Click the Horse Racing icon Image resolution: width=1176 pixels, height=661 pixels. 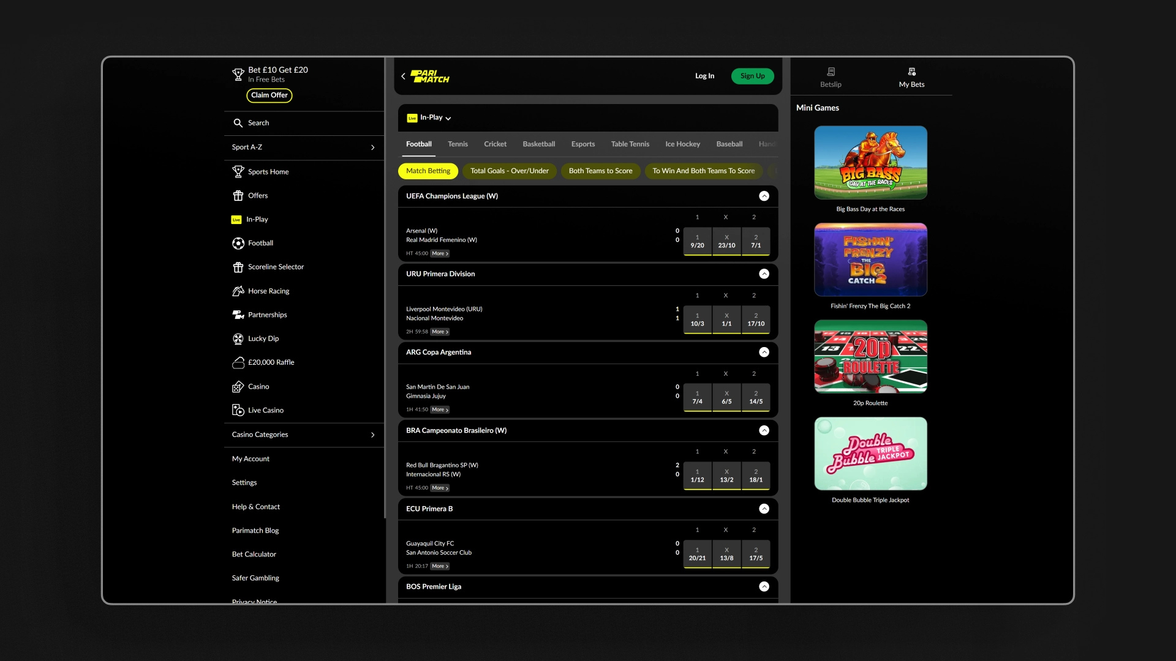coord(238,291)
